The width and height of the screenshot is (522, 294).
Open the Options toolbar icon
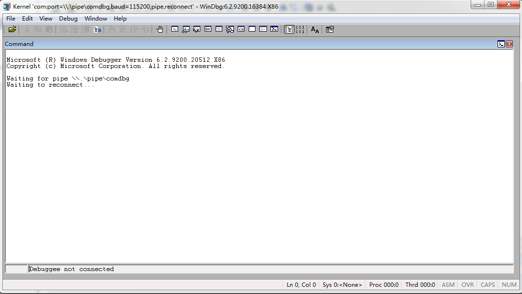(329, 30)
